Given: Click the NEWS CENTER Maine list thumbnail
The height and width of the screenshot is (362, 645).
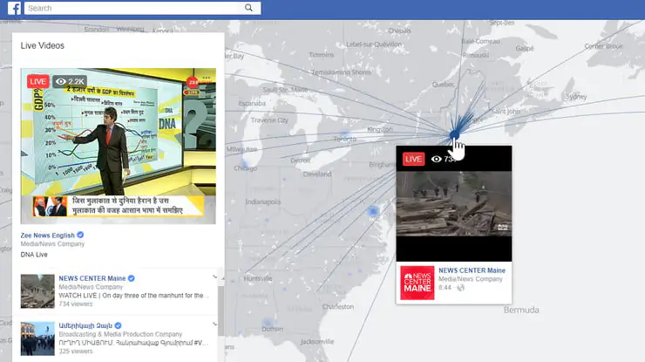Looking at the screenshot, I should coord(37,291).
